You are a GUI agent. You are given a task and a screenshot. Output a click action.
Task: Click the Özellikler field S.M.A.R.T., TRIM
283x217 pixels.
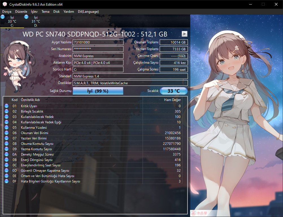click(x=130, y=83)
